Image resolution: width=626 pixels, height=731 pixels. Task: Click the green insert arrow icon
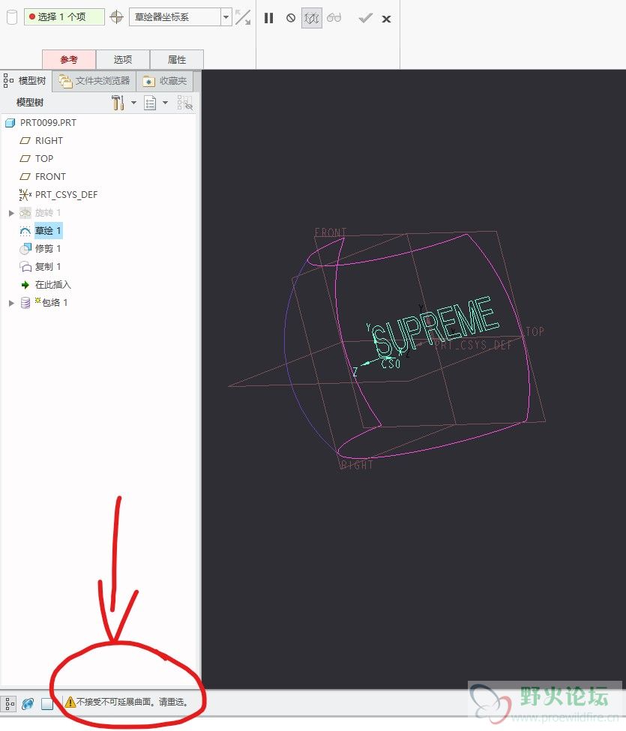pos(25,285)
